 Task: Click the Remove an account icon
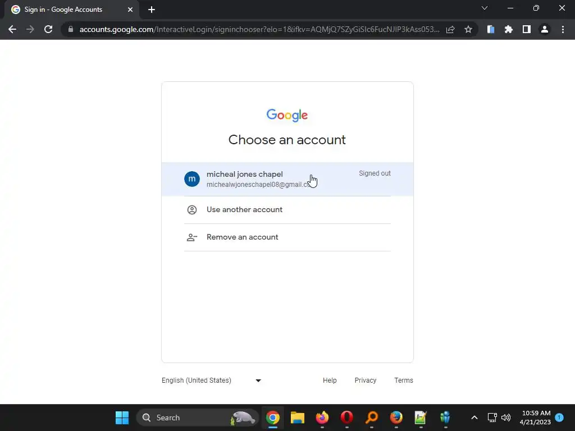tap(192, 237)
